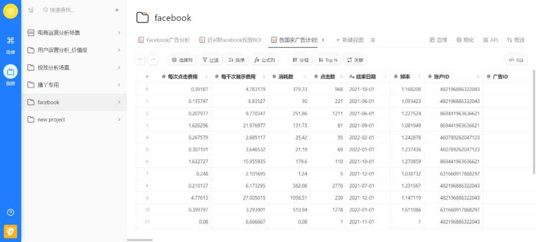Click the 播丫专用 folder icon

(x=31, y=85)
